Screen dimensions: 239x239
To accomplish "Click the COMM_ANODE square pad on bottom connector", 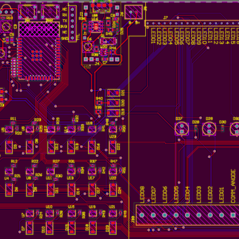I will (233, 215).
